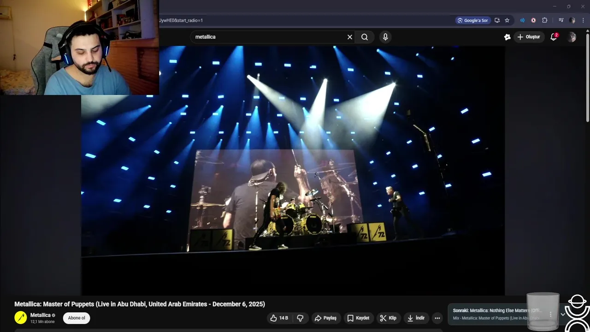The height and width of the screenshot is (332, 590).
Task: Expand the Sonraki mix playlist chevron
Action: pyautogui.click(x=563, y=314)
